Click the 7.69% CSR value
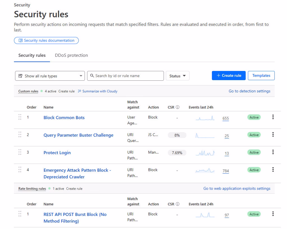Viewport: 287px width, 229px height. (x=177, y=152)
